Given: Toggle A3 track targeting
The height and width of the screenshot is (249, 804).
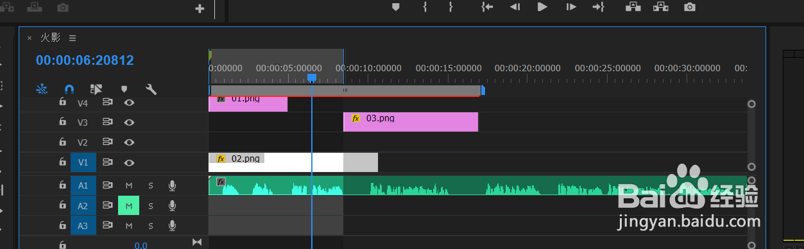Looking at the screenshot, I should (x=83, y=226).
